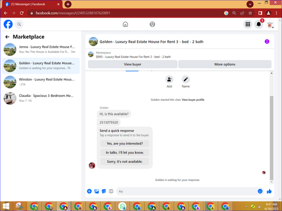Image resolution: width=282 pixels, height=211 pixels.
Task: Open View buyer profile link
Action: click(x=193, y=100)
